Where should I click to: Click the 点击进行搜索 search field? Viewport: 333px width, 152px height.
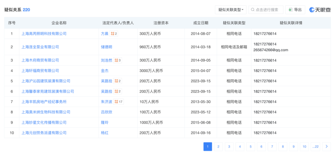coord(266,10)
